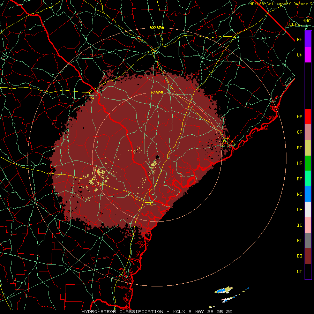Viewport: 314px width, 314px height.
Task: Select the "GR" legend label
Action: click(299, 132)
